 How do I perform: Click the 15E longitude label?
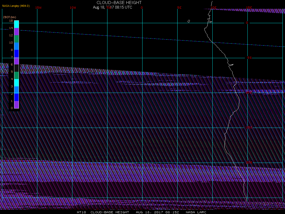[x=249, y=8]
